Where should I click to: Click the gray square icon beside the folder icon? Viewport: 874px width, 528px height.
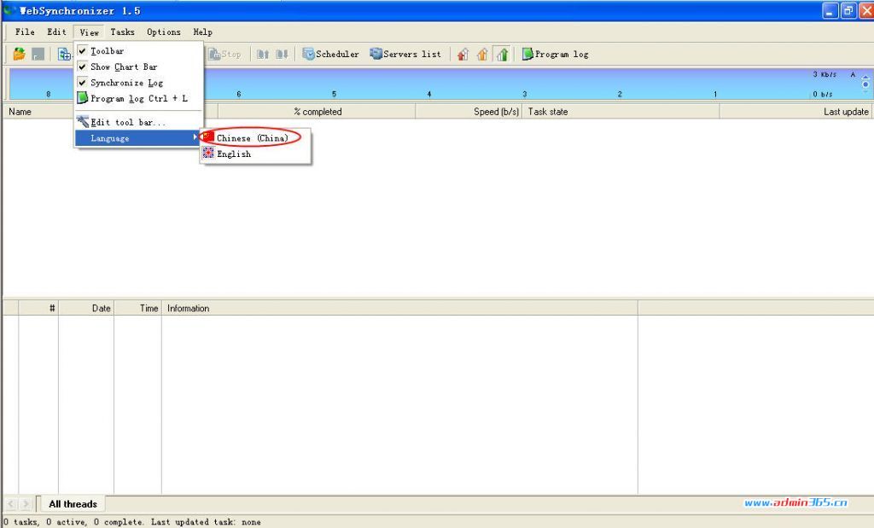click(x=38, y=54)
